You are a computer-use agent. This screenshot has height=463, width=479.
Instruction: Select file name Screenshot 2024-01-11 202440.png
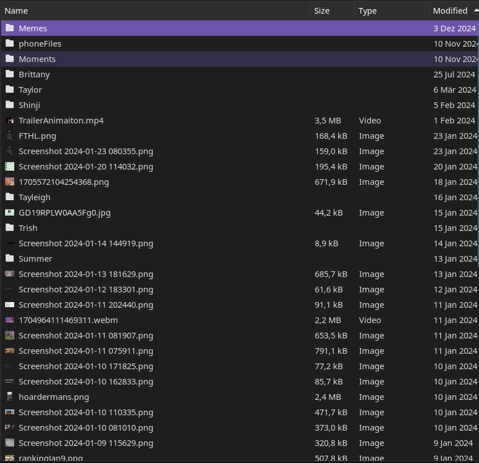(x=86, y=305)
